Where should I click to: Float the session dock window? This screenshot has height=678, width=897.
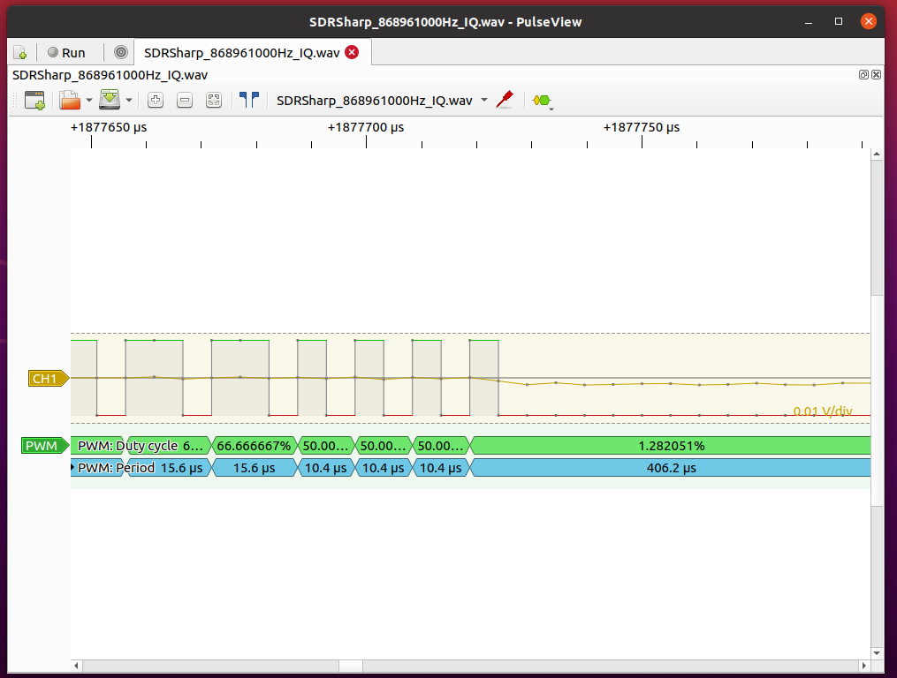863,75
